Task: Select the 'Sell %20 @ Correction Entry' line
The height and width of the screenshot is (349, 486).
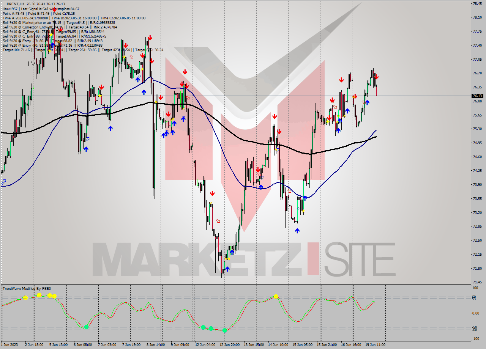Action: [x=60, y=27]
